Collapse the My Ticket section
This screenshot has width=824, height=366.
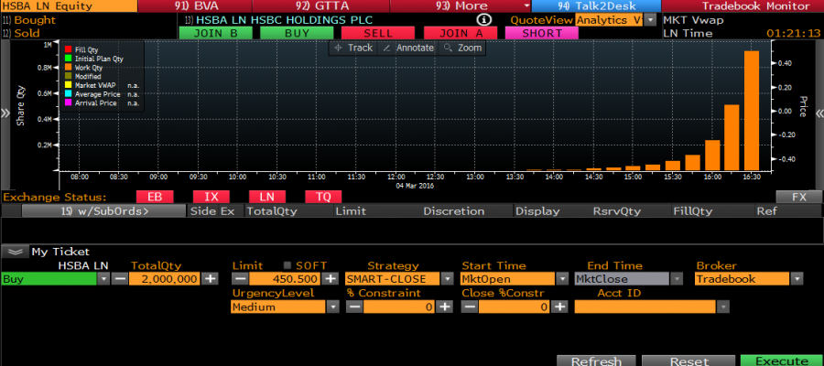[x=15, y=252]
